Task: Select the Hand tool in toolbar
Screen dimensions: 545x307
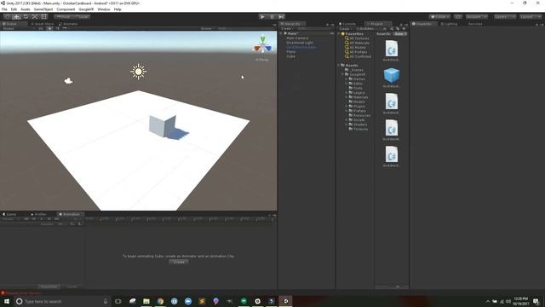Action: pos(7,16)
